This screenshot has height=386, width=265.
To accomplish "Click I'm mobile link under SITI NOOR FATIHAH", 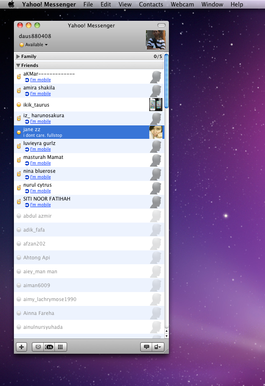I will (x=40, y=205).
